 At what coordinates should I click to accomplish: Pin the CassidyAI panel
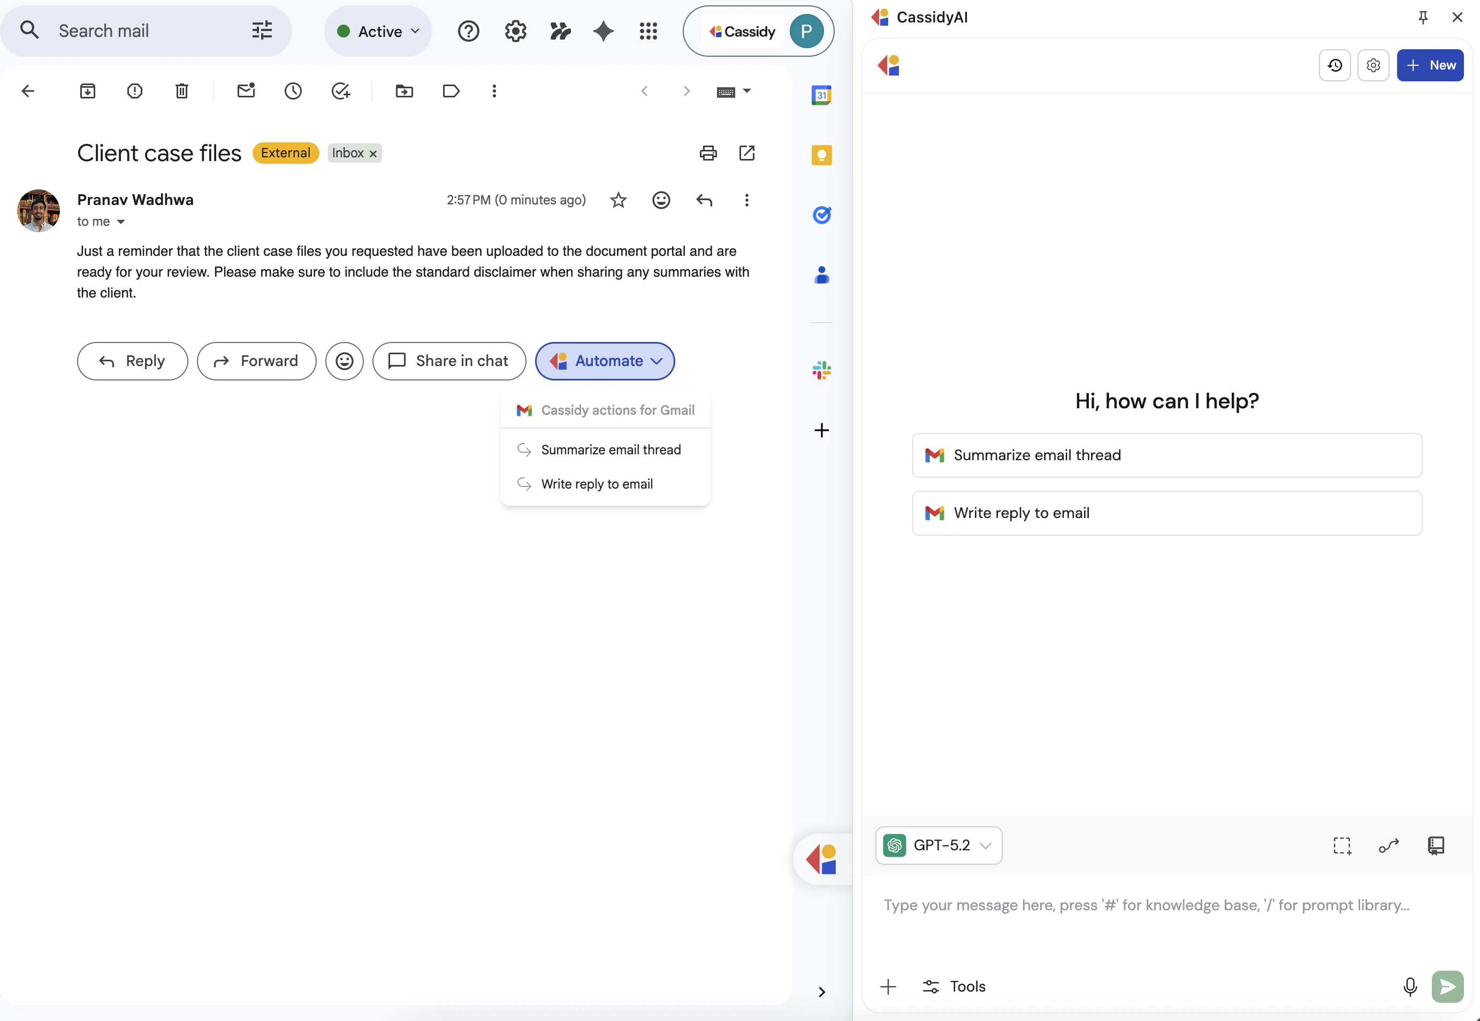tap(1422, 17)
